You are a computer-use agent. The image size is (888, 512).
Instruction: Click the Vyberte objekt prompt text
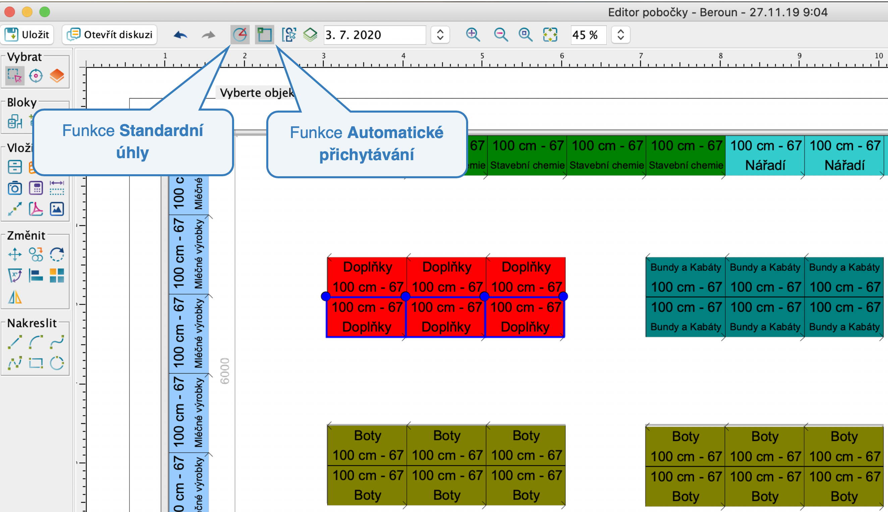[x=257, y=93]
